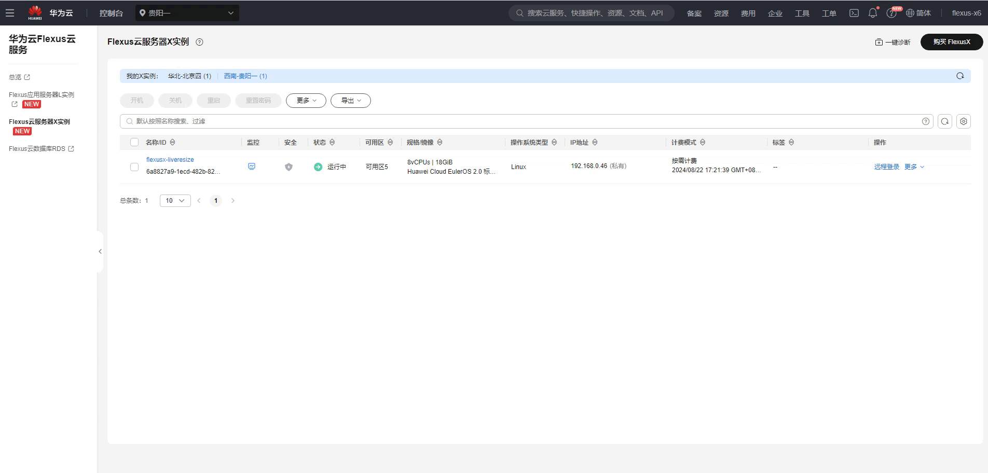Viewport: 988px width, 473px height.
Task: Go to 控制台 console
Action: point(111,13)
